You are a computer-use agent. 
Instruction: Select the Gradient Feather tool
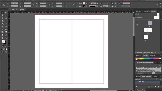(x=6, y=32)
